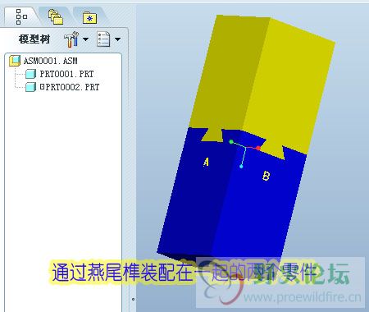Image resolution: width=369 pixels, height=312 pixels.
Task: Expand the small marker before PRT0002.PRT
Action: (42, 87)
